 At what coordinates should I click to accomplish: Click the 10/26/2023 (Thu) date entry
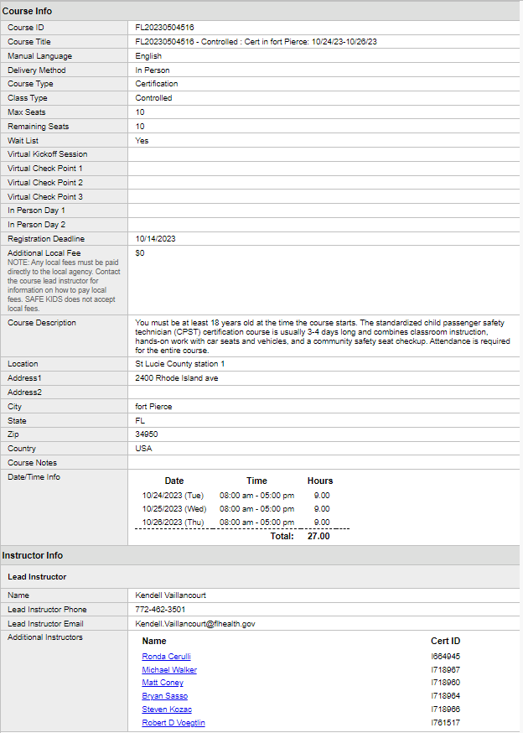click(173, 522)
